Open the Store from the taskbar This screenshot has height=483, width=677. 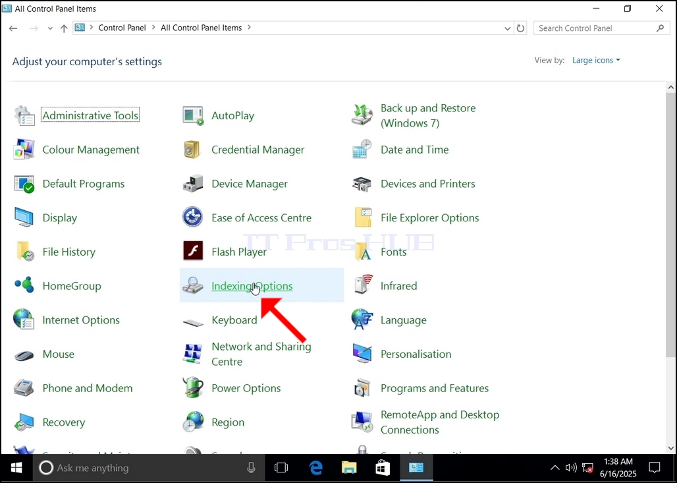pyautogui.click(x=383, y=468)
